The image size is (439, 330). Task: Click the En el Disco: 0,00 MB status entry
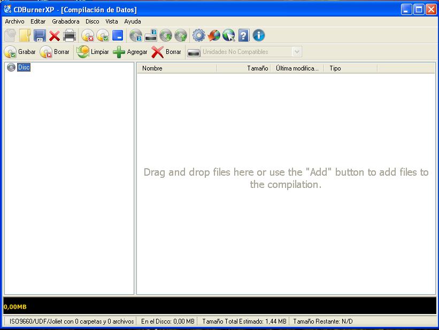click(168, 321)
